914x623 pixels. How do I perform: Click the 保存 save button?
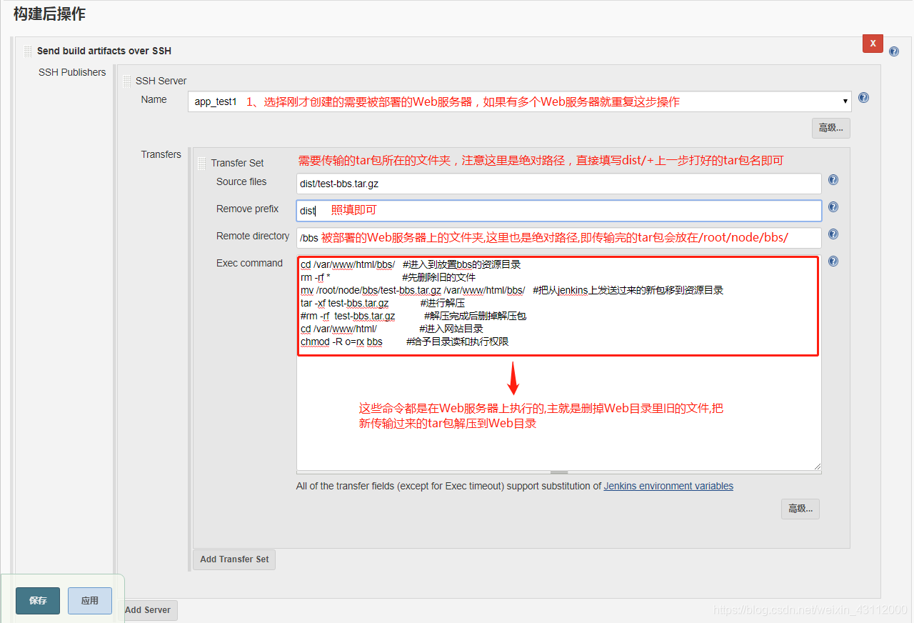tap(38, 601)
